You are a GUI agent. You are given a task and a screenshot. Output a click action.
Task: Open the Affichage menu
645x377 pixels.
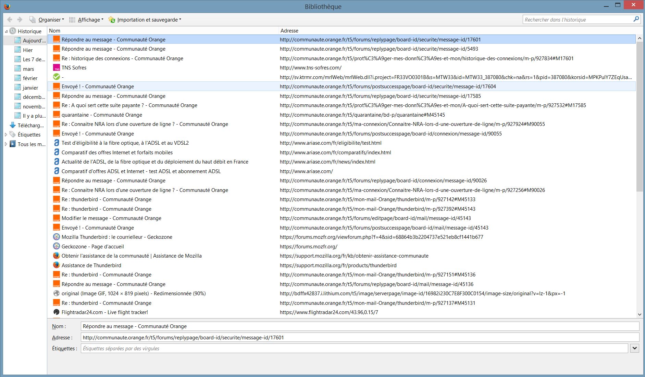tap(86, 19)
